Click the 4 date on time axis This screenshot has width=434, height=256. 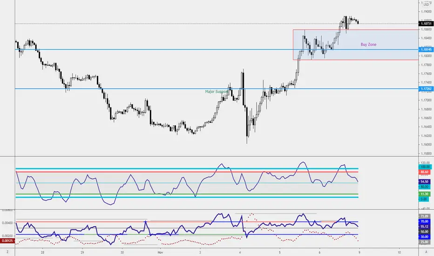coord(240,252)
